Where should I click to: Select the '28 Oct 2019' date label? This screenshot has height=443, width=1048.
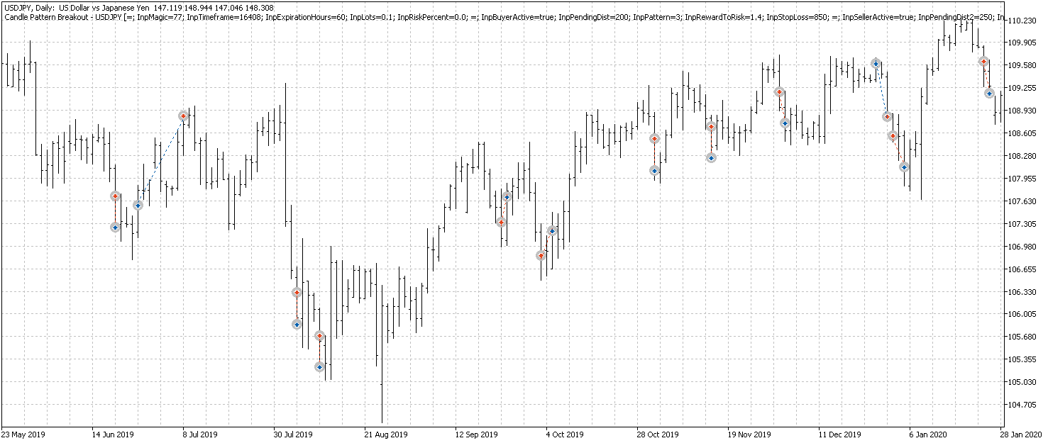coord(658,434)
